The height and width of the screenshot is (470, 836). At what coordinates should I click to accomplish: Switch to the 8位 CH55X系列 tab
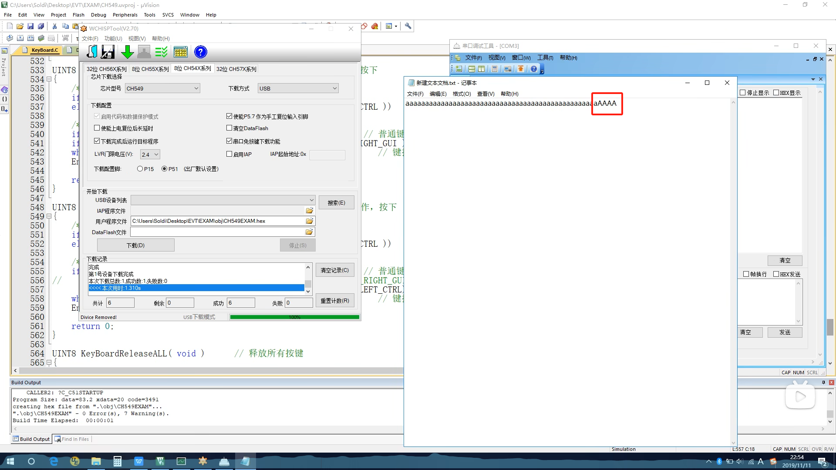tap(150, 69)
